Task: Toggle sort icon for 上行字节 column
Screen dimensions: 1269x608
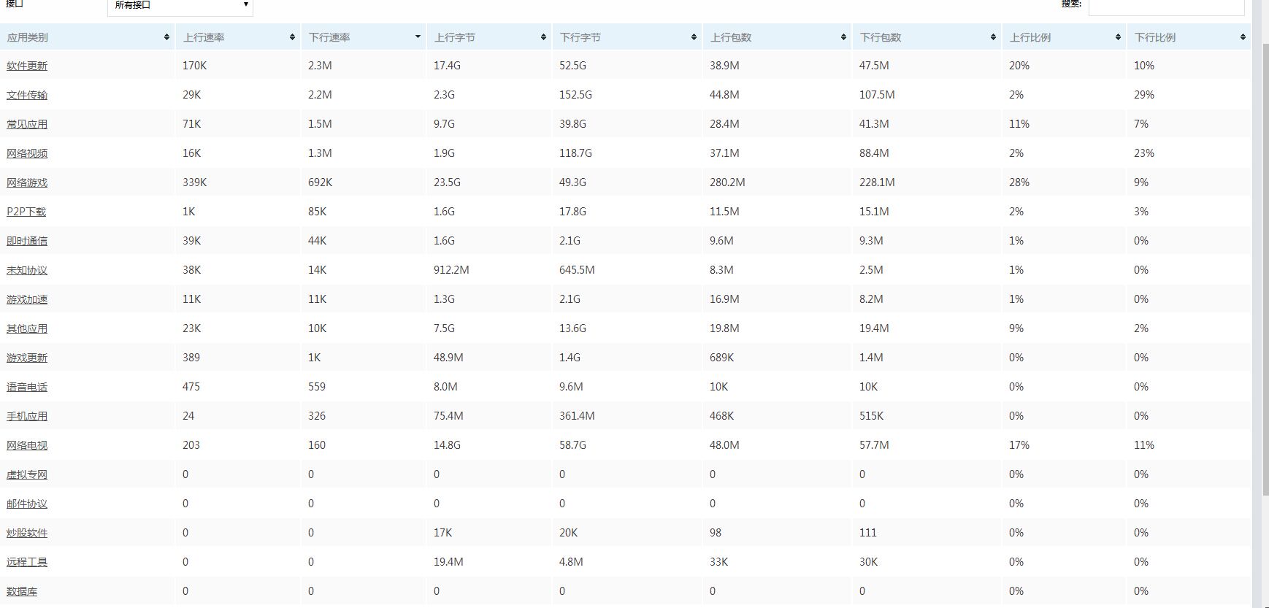Action: coord(543,37)
